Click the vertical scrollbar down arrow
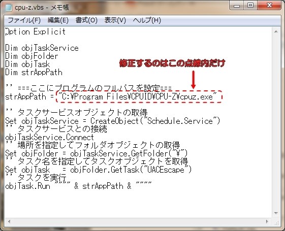Image resolution: width=285 pixels, height=231 pixels. (x=276, y=213)
